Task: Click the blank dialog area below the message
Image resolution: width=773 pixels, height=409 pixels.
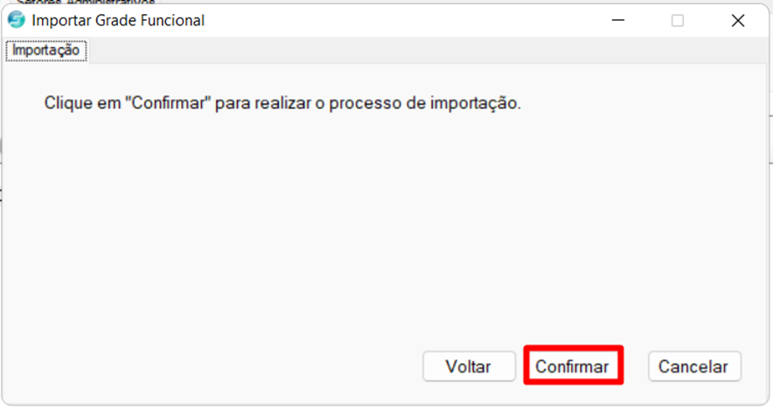Action: click(385, 222)
